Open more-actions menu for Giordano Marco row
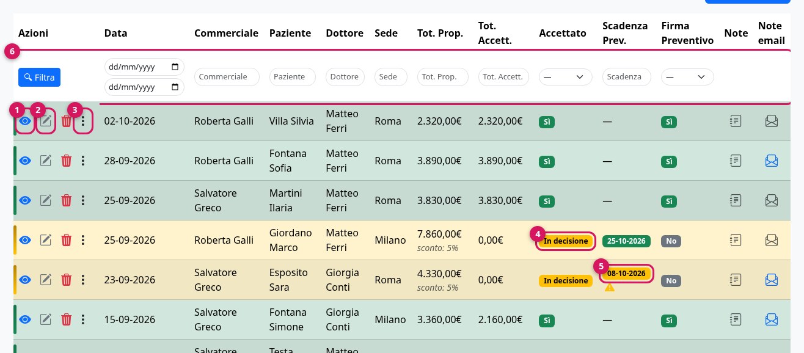This screenshot has height=353, width=804. (83, 240)
